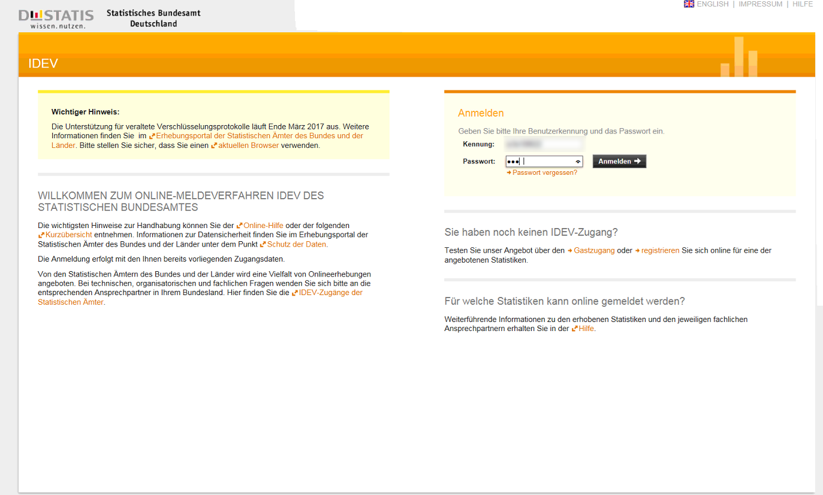Screen dimensions: 823x495
Task: Click the 'WILLKOMMEN ZUM ONLINE-MELDEVERFAHREN' heading
Action: [x=181, y=202]
